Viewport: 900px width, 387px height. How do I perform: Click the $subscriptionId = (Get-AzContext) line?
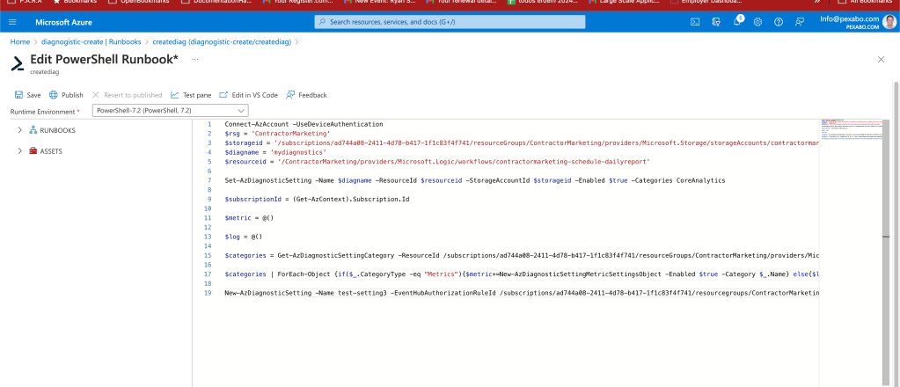(317, 200)
